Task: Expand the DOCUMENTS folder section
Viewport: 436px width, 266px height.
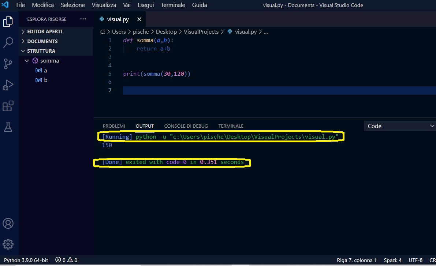Action: [42, 41]
